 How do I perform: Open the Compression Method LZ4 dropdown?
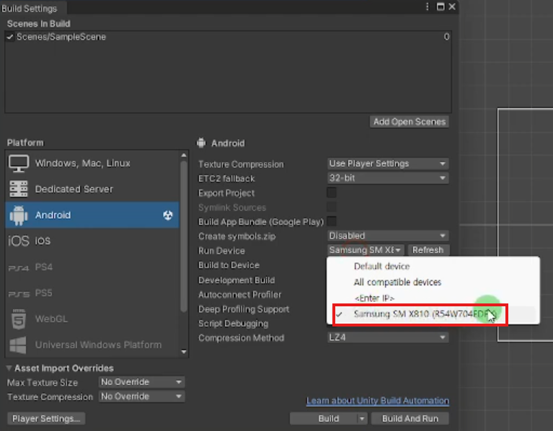coord(388,337)
